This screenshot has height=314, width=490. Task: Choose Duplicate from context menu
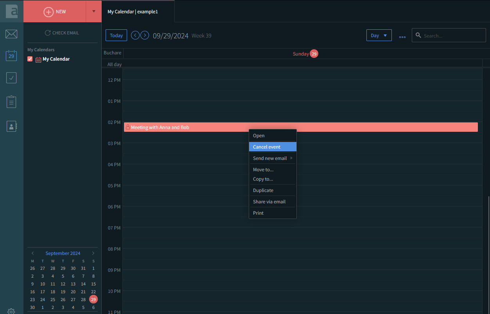click(263, 190)
